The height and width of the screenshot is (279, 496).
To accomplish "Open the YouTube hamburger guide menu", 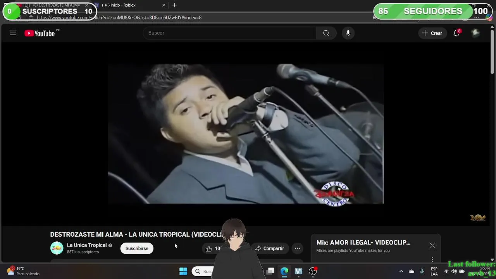I will click(x=13, y=33).
